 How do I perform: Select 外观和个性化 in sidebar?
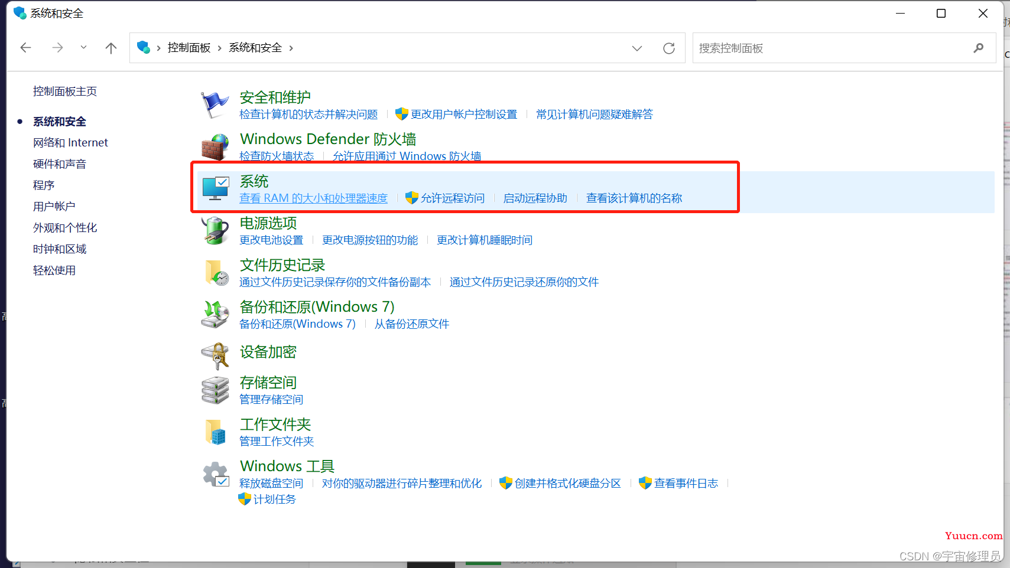(65, 227)
